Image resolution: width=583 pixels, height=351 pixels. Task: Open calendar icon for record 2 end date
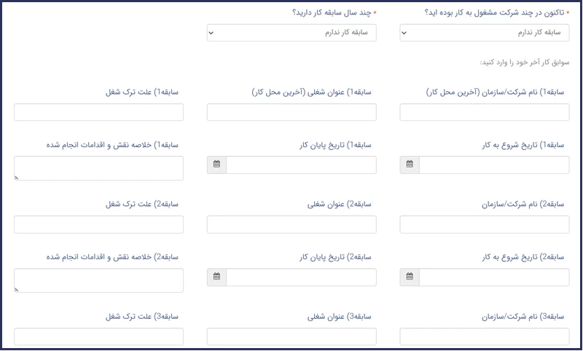pos(216,277)
